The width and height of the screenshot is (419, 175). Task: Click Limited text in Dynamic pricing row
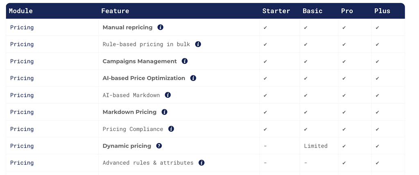click(315, 146)
